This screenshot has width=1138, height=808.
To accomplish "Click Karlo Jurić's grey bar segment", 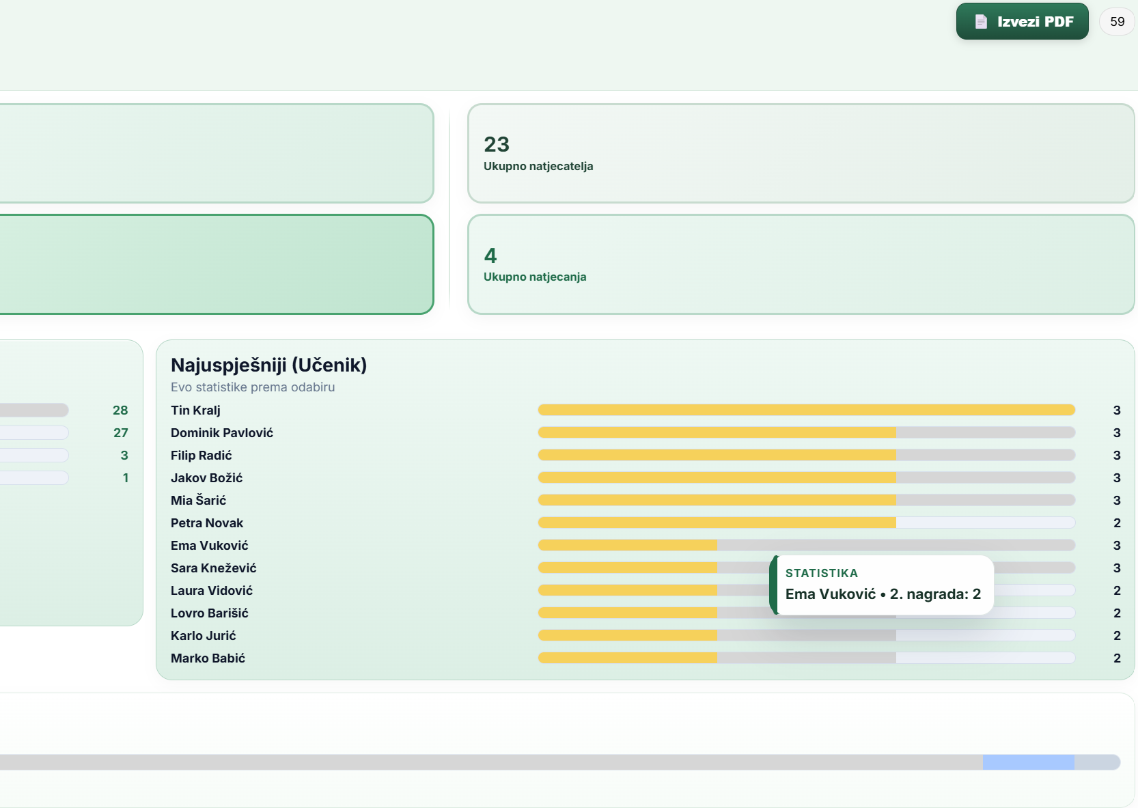I will tap(806, 636).
